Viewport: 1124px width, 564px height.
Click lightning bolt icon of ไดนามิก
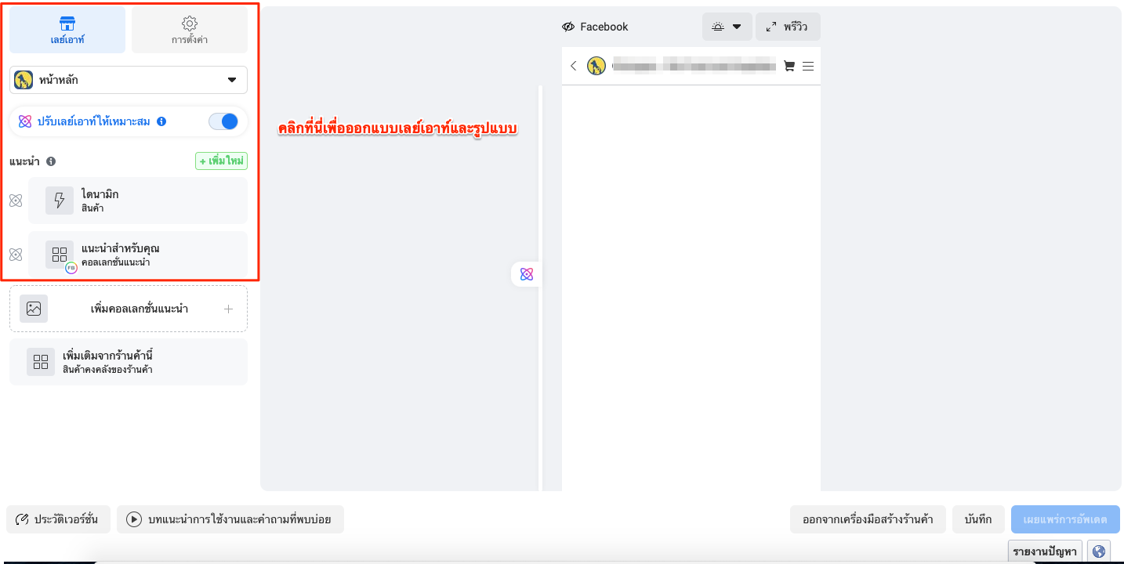pyautogui.click(x=60, y=201)
